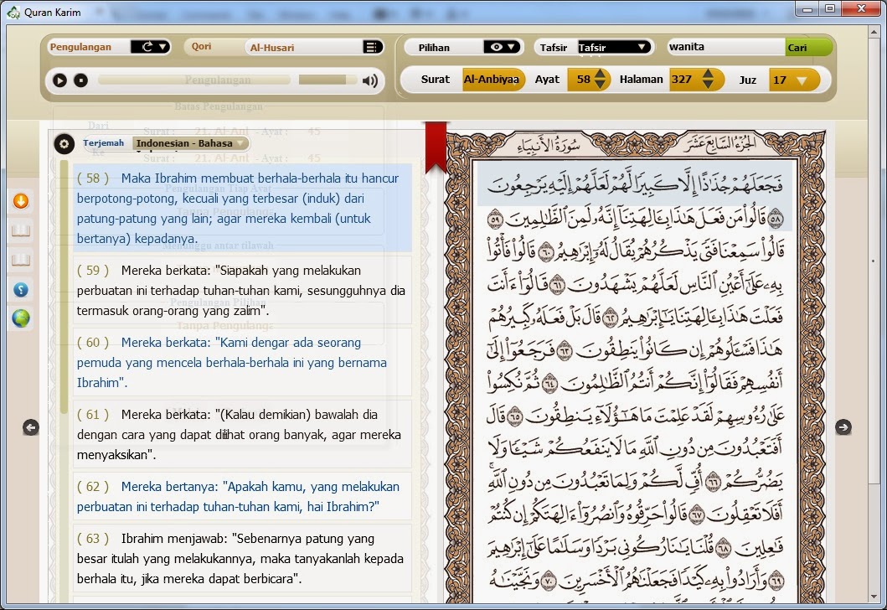
Task: Open the first book sidebar icon
Action: click(21, 230)
